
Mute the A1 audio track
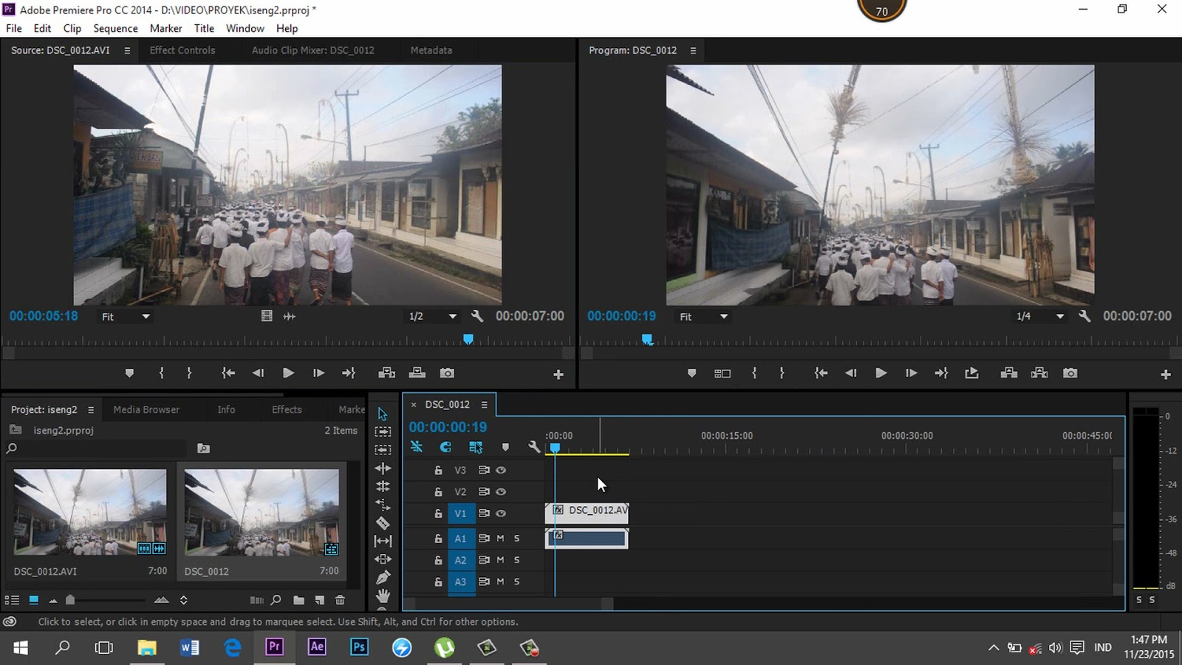[x=500, y=539]
